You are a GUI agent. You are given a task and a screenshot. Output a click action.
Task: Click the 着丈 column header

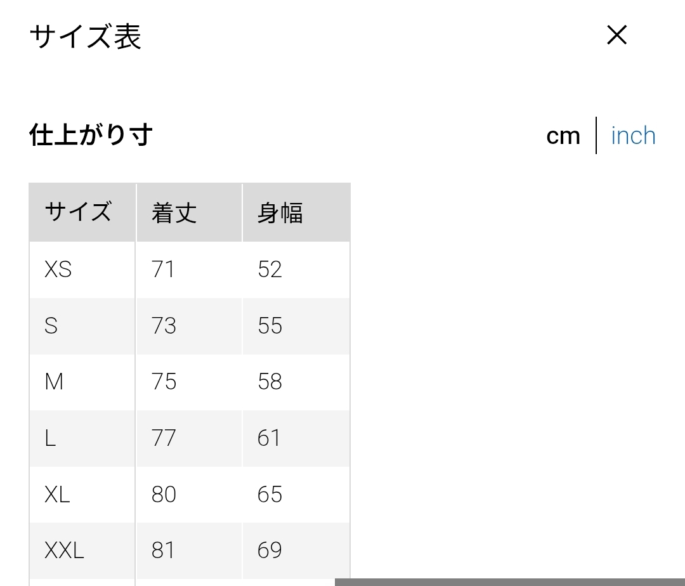coord(174,212)
